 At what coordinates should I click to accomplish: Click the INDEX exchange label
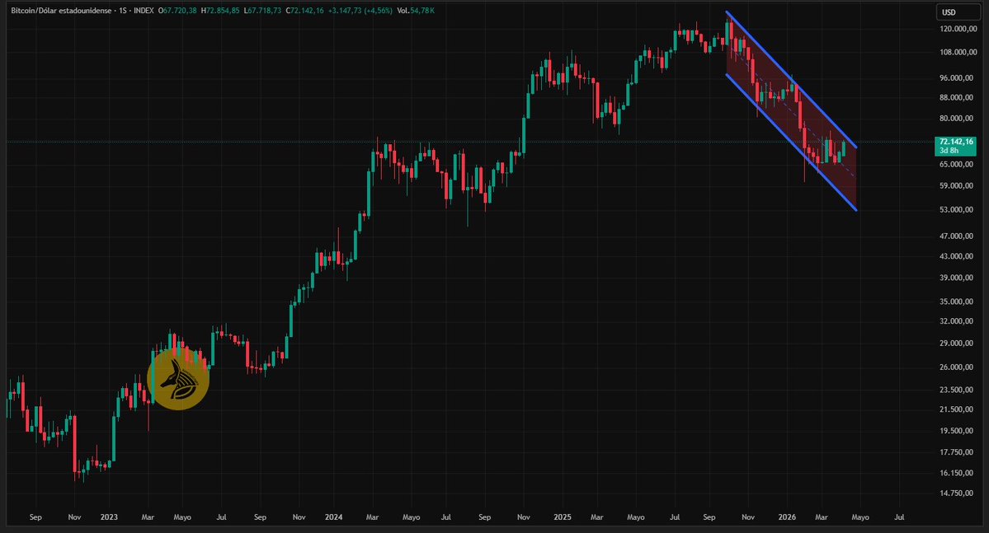pyautogui.click(x=144, y=11)
